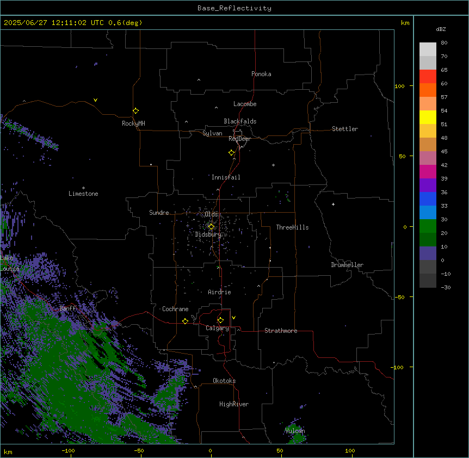The width and height of the screenshot is (469, 458).
Task: Click the -50 tick label on the bottom axis
Action: click(x=139, y=450)
